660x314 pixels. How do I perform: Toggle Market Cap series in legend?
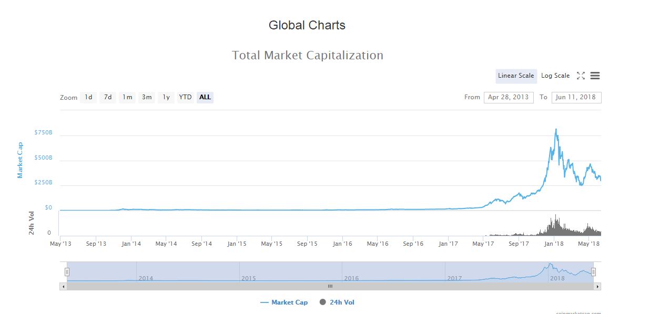tap(284, 302)
